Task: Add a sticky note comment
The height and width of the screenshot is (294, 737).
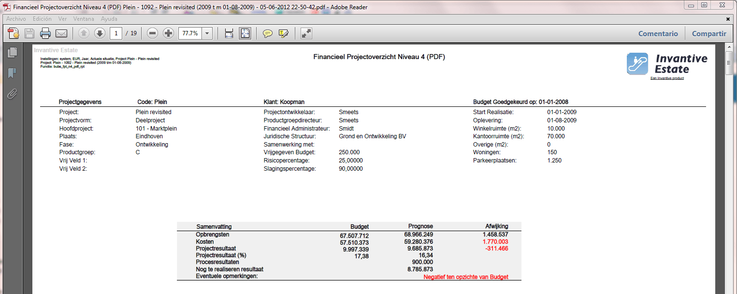Action: (x=268, y=33)
